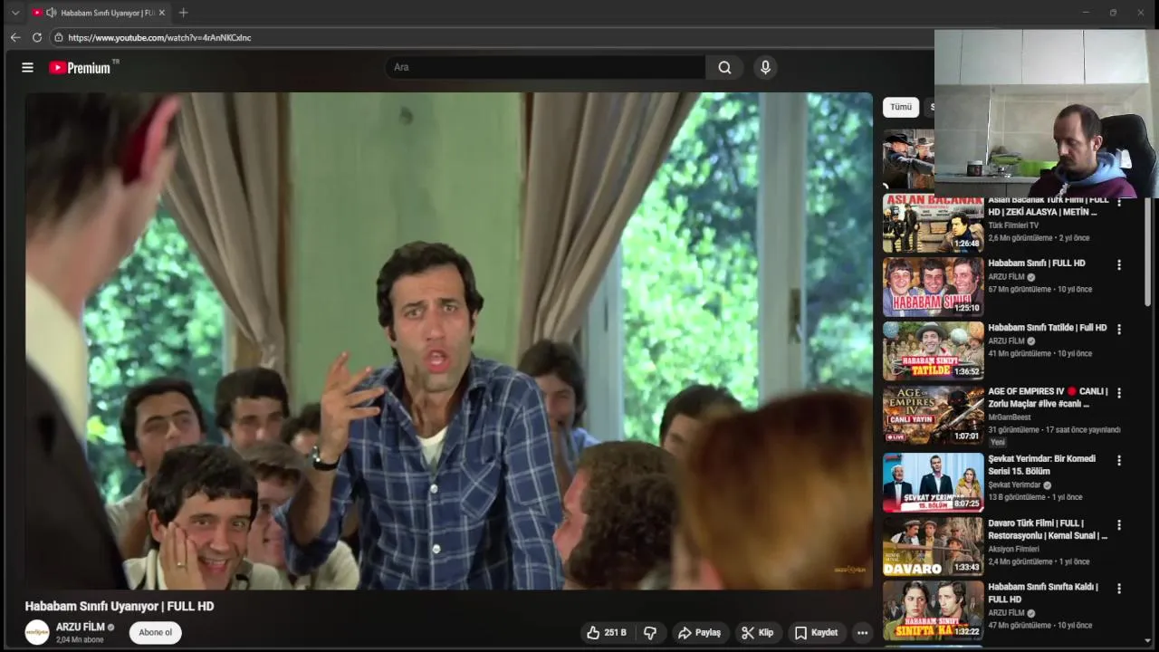1159x652 pixels.
Task: Save the video with the Kaydet bookmark button
Action: (816, 633)
